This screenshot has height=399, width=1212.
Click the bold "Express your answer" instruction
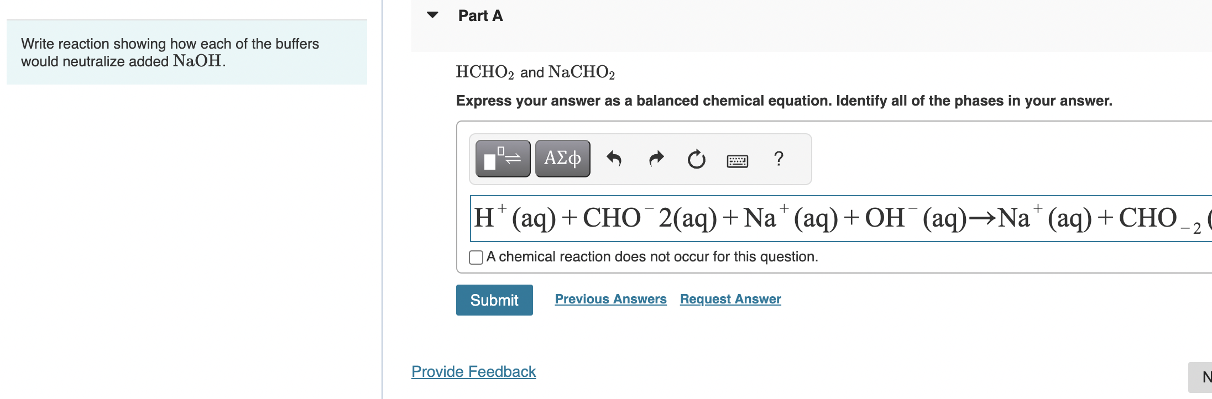(x=783, y=101)
